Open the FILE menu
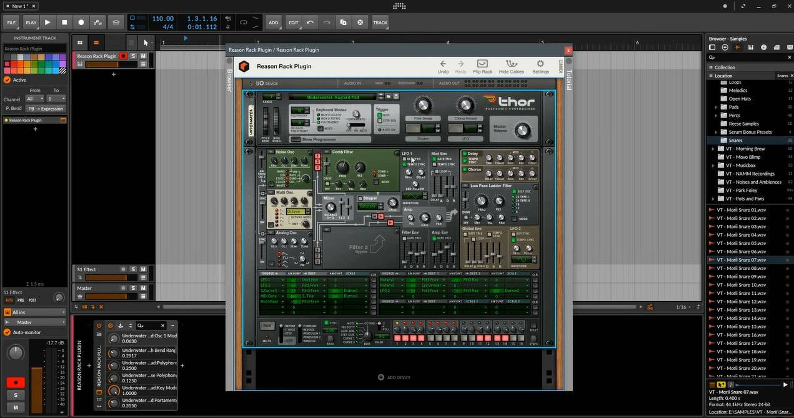Image resolution: width=794 pixels, height=418 pixels. coord(11,22)
